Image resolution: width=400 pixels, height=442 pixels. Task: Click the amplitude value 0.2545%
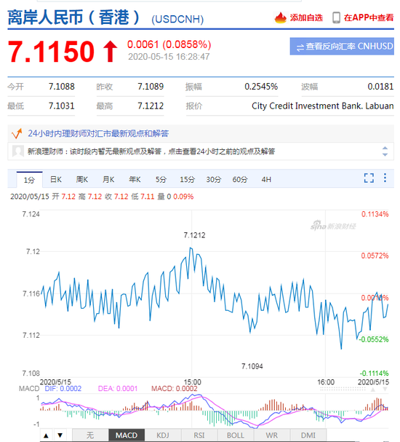pos(261,86)
